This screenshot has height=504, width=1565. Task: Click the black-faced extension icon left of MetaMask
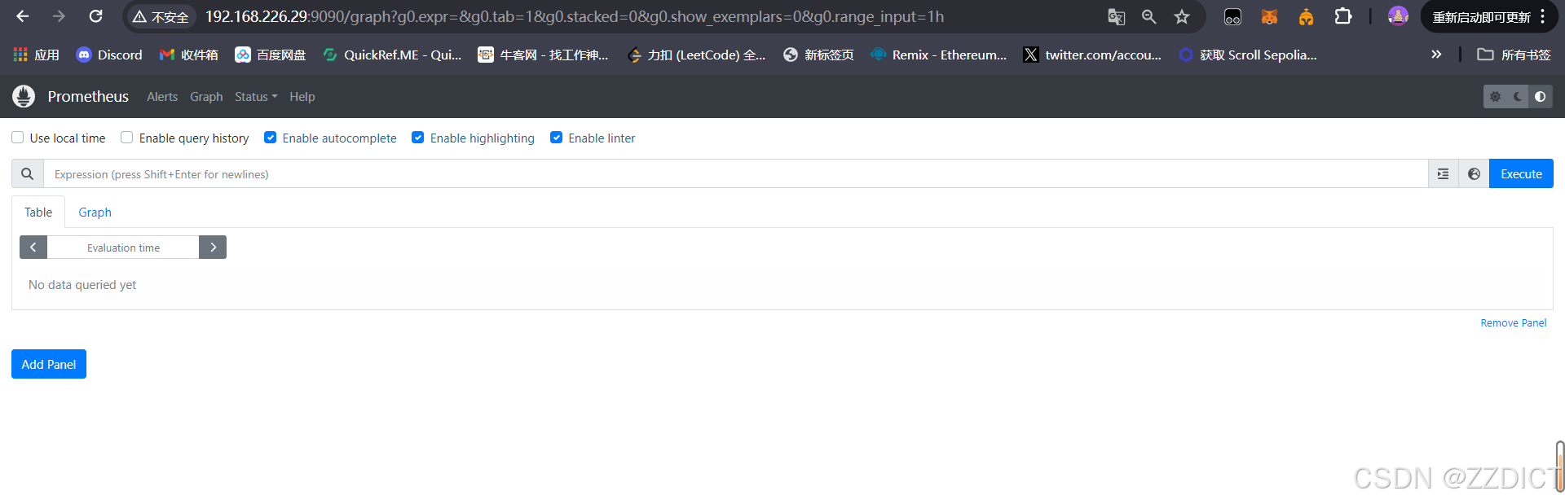1232,16
